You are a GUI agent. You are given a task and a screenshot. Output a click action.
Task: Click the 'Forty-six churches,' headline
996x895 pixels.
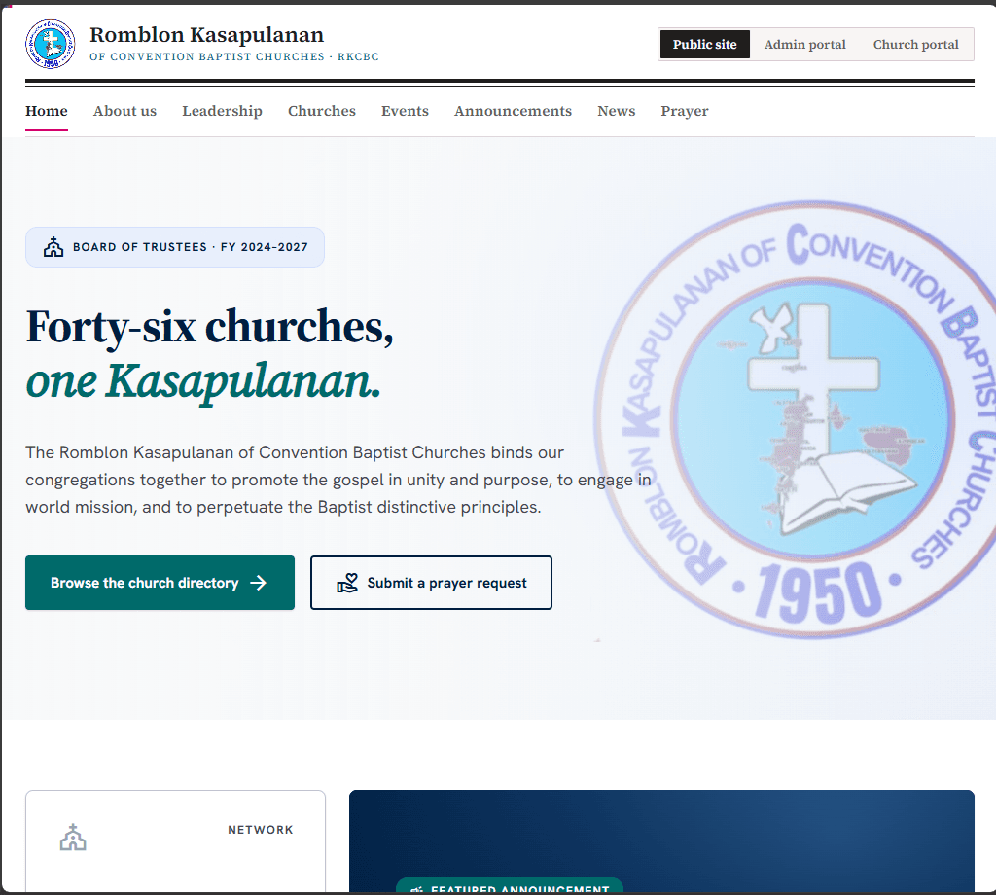click(210, 328)
